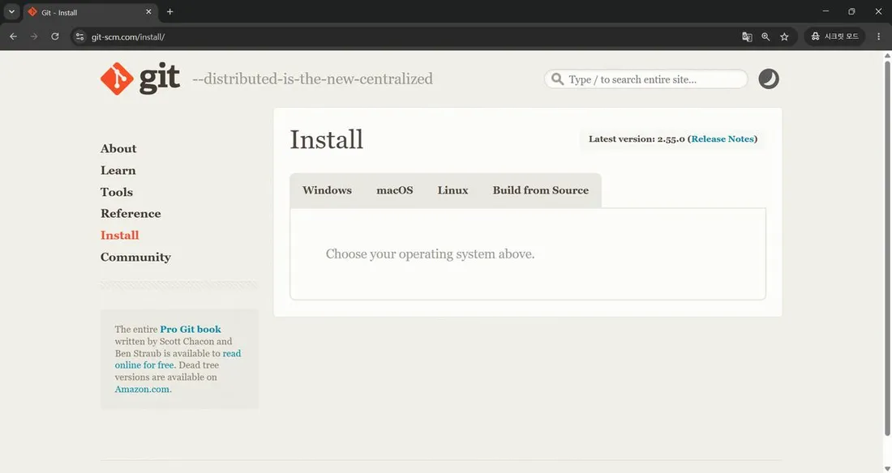Click the Install page heading
The width and height of the screenshot is (892, 473).
click(x=327, y=139)
